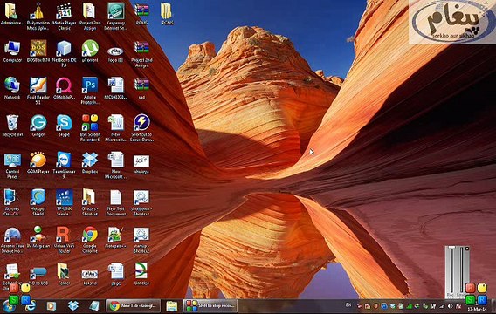
Task: Click the sad RAR archive
Action: (141, 88)
